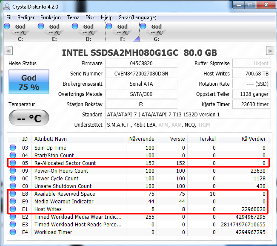Click the ATA/ATAPI-7 standard field
Viewport: 277px width, 246px height.
pyautogui.click(x=188, y=115)
